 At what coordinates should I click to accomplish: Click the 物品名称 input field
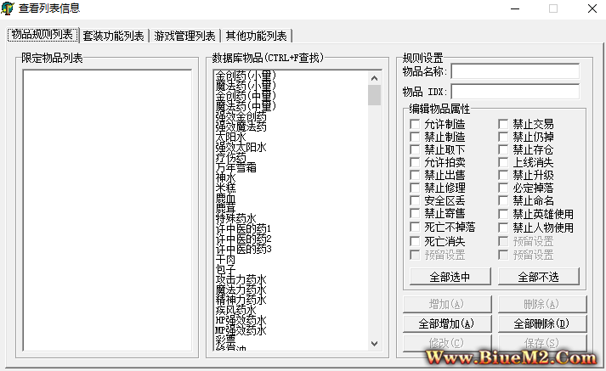pyautogui.click(x=515, y=71)
